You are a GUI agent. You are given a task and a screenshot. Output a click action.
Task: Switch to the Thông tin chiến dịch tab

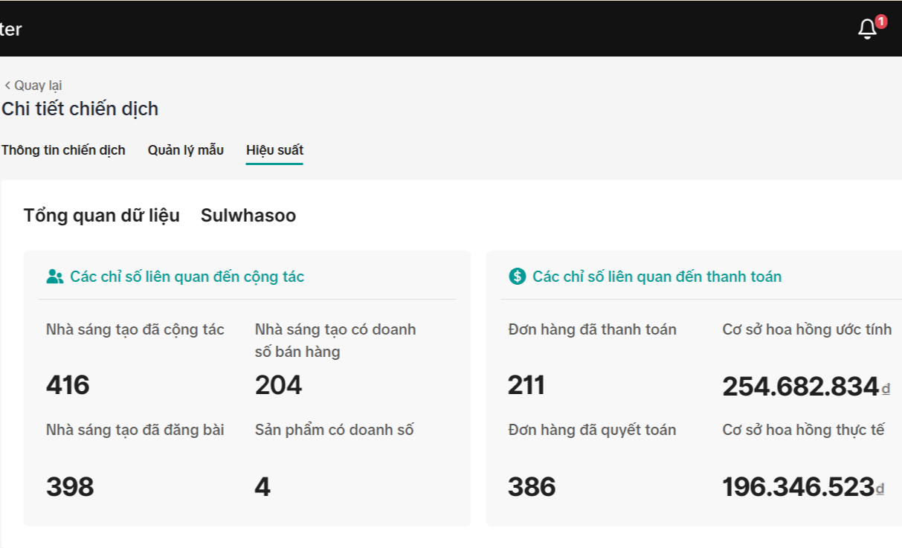tap(63, 150)
